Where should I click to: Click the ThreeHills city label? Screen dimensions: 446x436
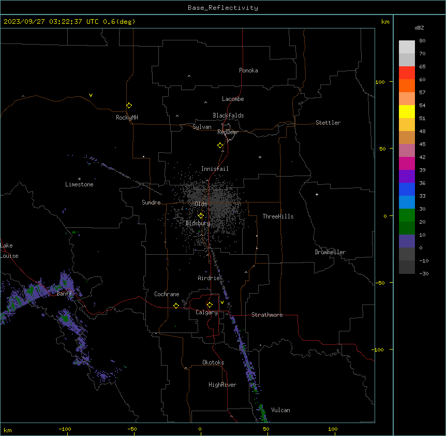point(278,216)
